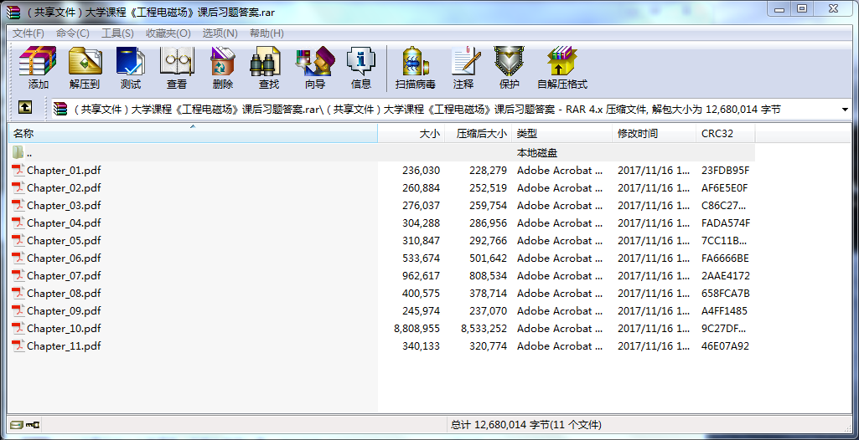Select file Chapter_10.pdf
The height and width of the screenshot is (440, 859).
click(64, 328)
